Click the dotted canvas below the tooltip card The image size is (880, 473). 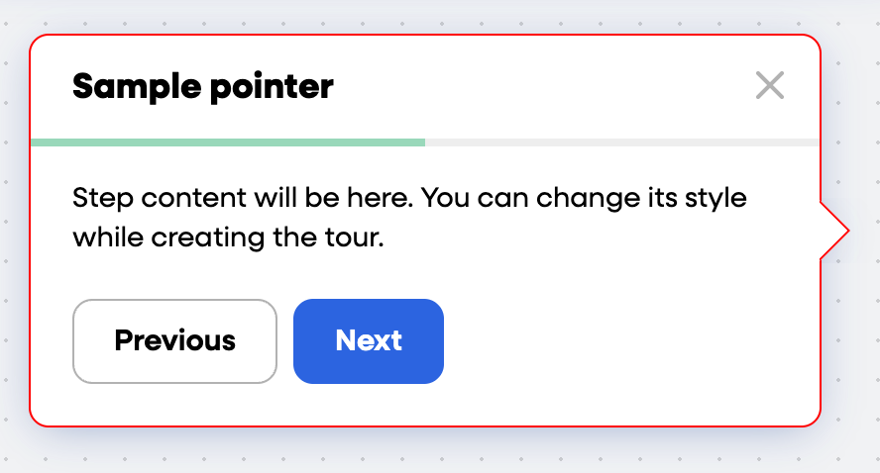tap(436, 455)
